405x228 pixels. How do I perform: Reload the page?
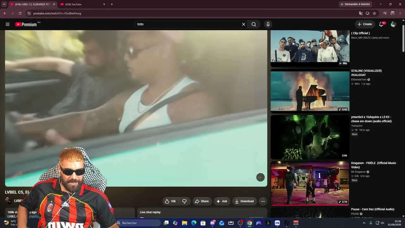pos(20,13)
